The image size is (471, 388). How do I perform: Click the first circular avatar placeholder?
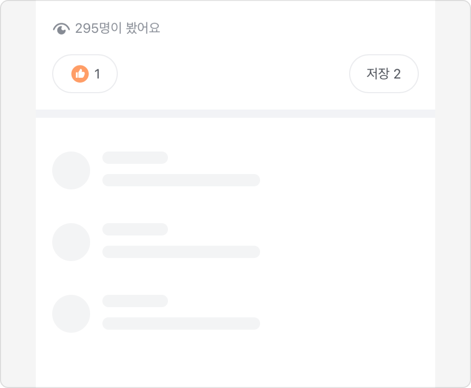[x=71, y=170]
